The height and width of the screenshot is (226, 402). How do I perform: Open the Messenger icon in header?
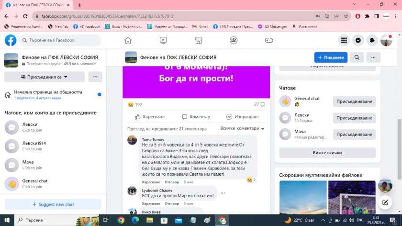tap(357, 41)
